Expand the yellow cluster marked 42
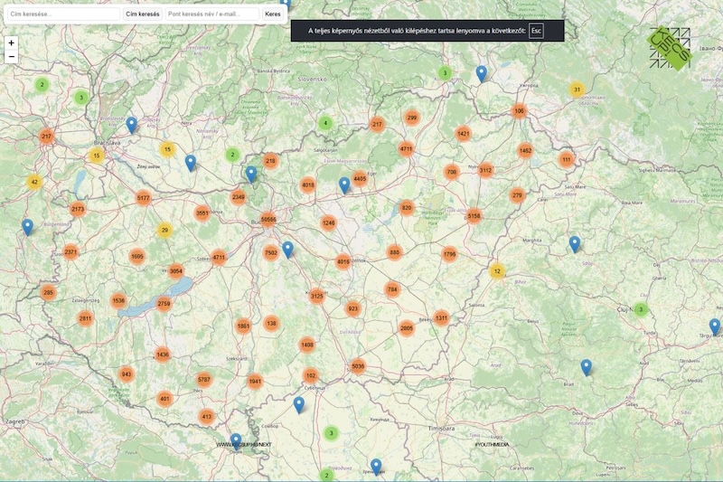 (x=34, y=182)
